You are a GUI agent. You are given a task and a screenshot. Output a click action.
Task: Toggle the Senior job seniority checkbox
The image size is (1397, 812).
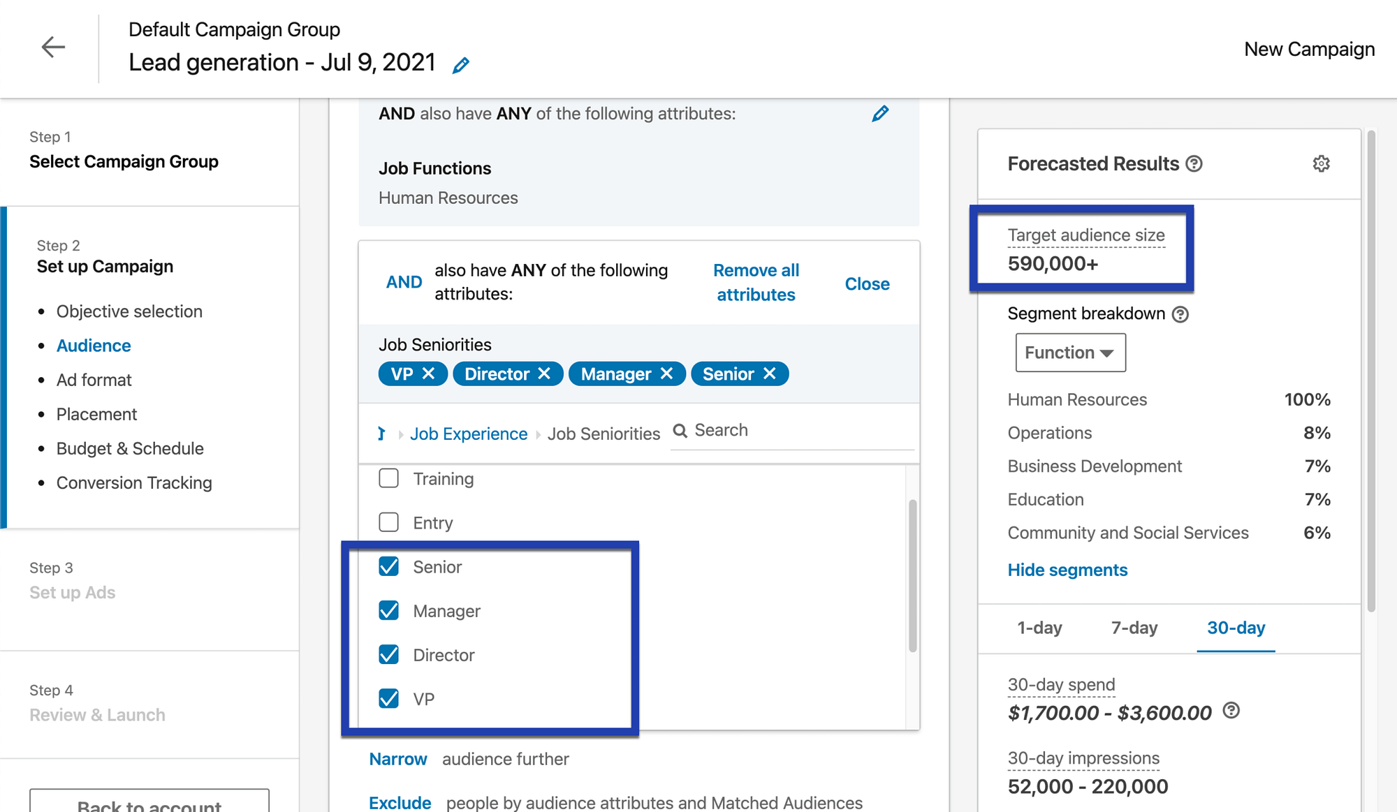[388, 566]
